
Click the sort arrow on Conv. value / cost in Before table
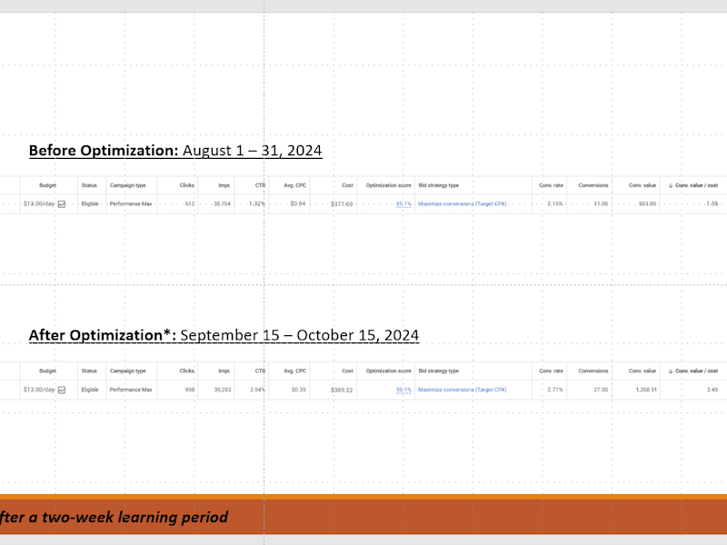pyautogui.click(x=671, y=185)
